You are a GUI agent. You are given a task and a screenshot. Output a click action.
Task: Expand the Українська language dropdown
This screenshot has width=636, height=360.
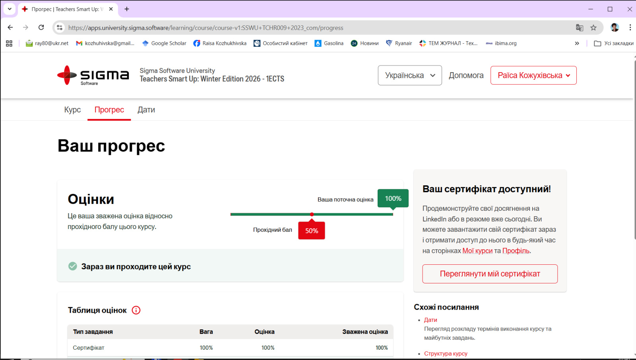(409, 75)
